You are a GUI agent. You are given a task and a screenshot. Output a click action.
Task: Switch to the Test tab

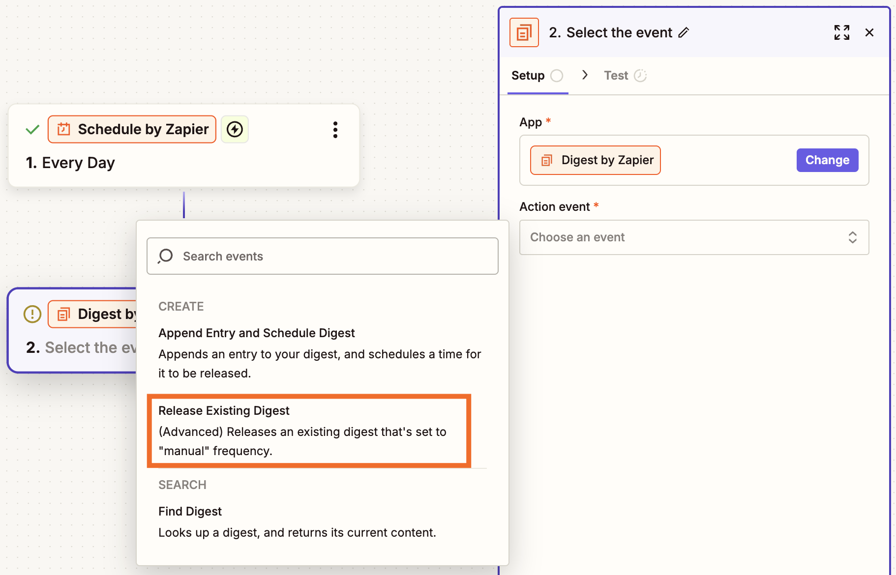[625, 76]
